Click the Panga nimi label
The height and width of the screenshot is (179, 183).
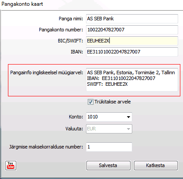[71, 19]
